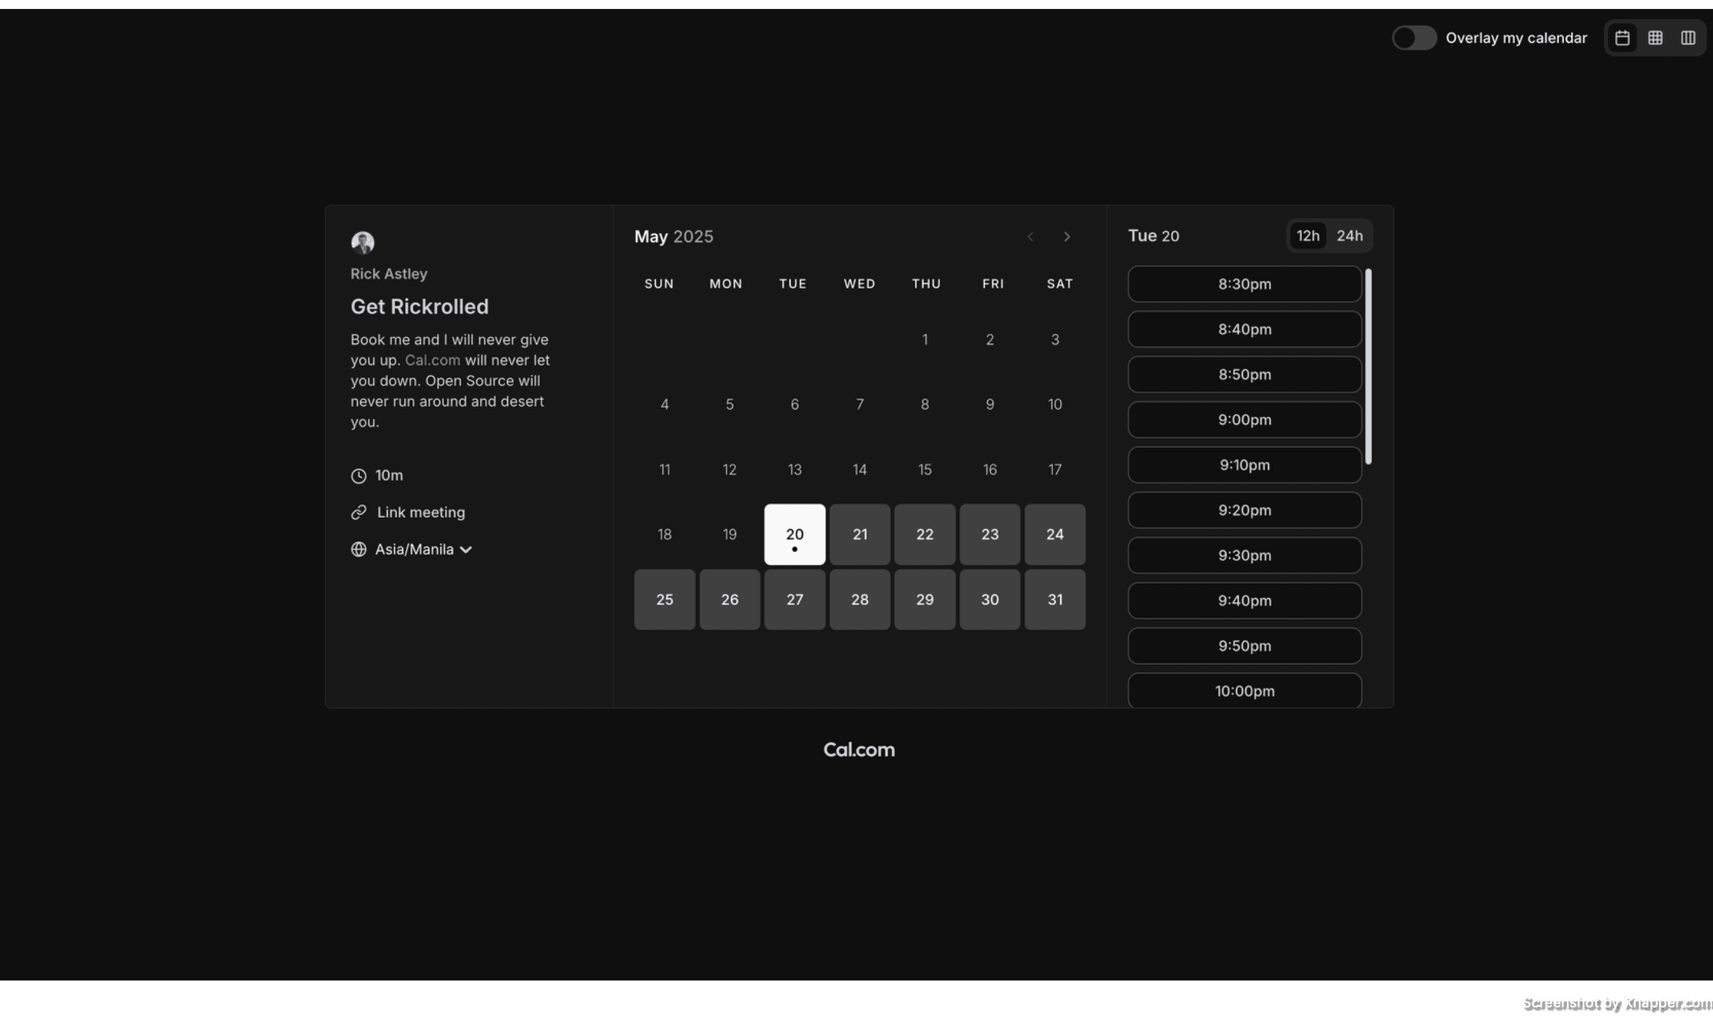The image size is (1713, 1020).
Task: Click the Cal.com footer logo
Action: [859, 749]
